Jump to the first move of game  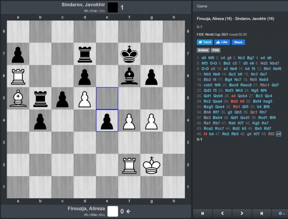pyautogui.click(x=202, y=213)
